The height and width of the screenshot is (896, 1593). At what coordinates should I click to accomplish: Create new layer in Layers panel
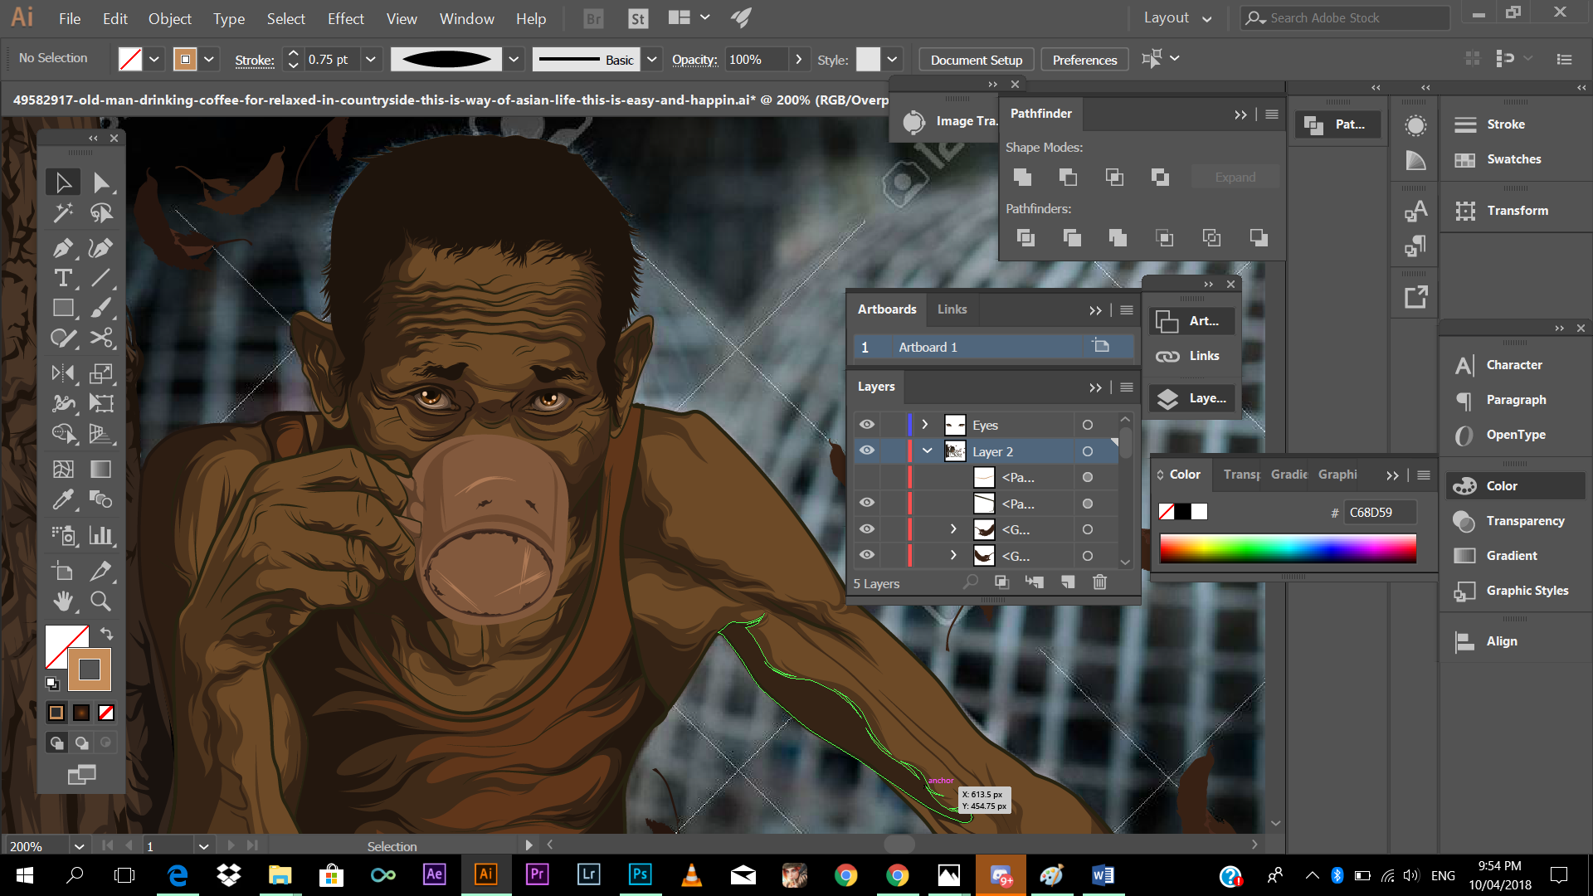coord(1068,582)
